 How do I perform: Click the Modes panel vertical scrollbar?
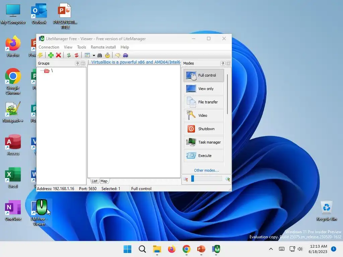point(227,94)
